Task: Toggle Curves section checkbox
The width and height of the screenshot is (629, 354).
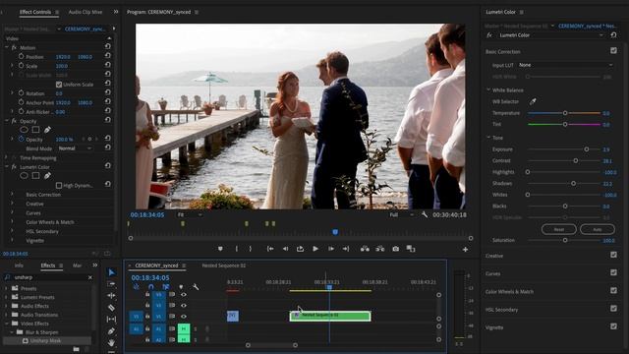Action: 613,272
